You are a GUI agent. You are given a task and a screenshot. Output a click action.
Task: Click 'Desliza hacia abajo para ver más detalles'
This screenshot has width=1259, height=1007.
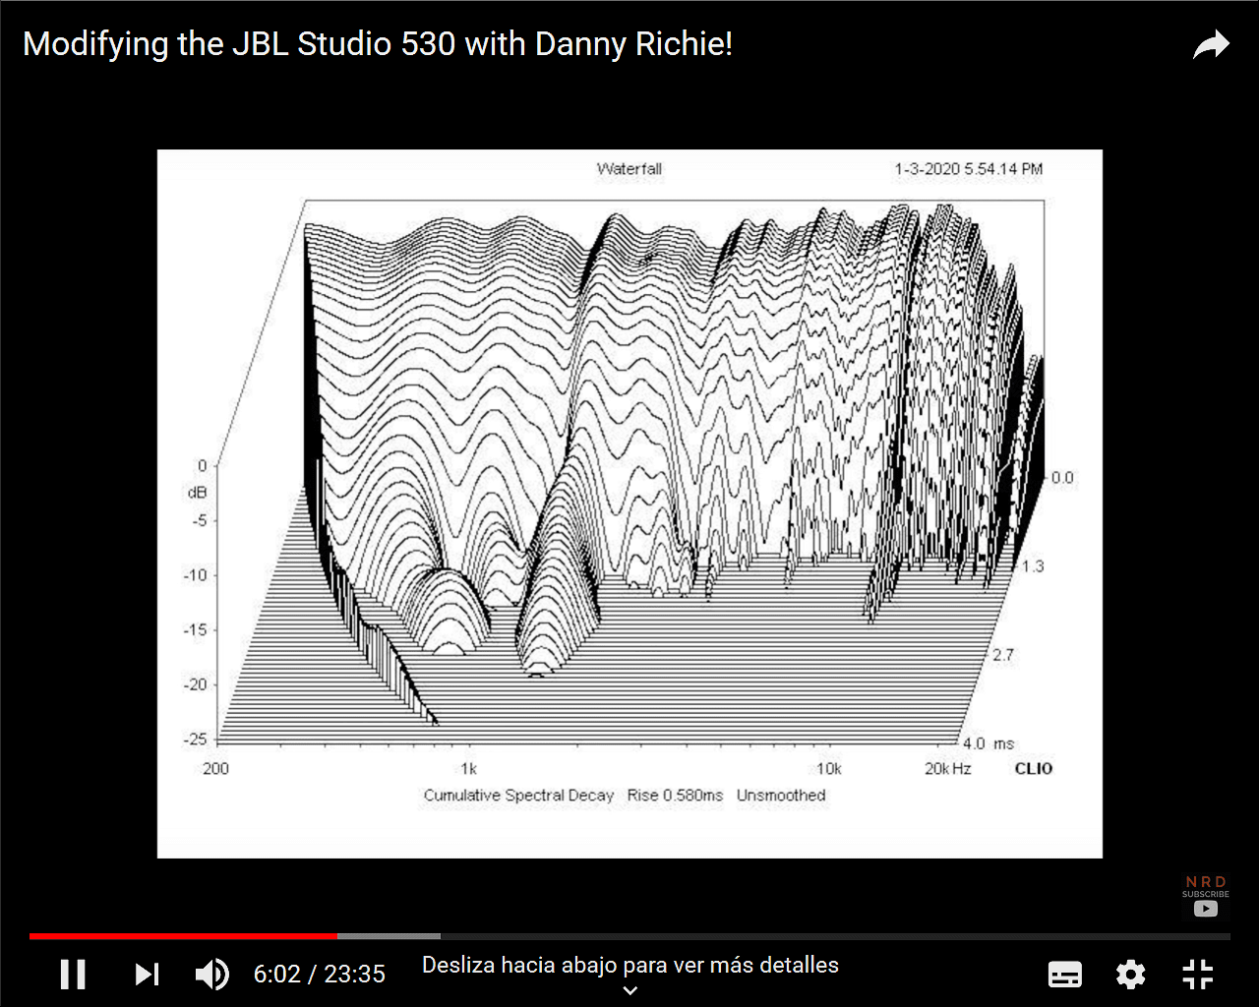pos(630,965)
